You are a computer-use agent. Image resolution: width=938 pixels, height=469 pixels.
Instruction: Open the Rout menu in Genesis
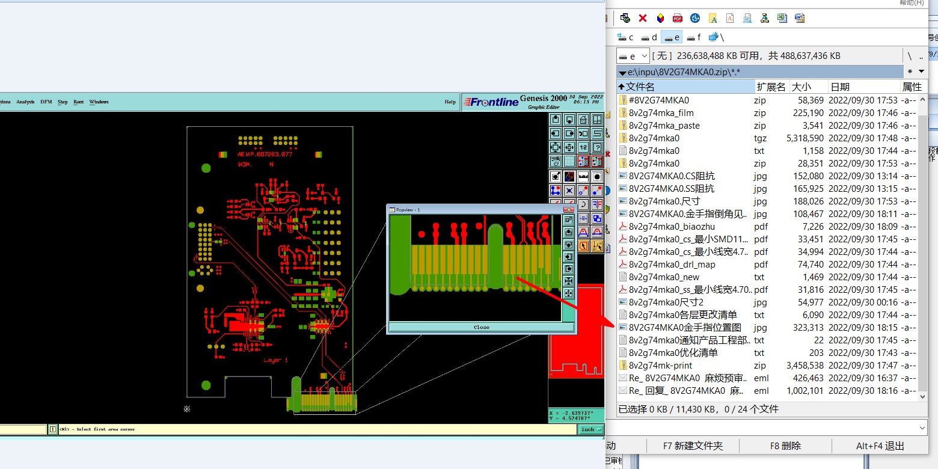pos(79,102)
